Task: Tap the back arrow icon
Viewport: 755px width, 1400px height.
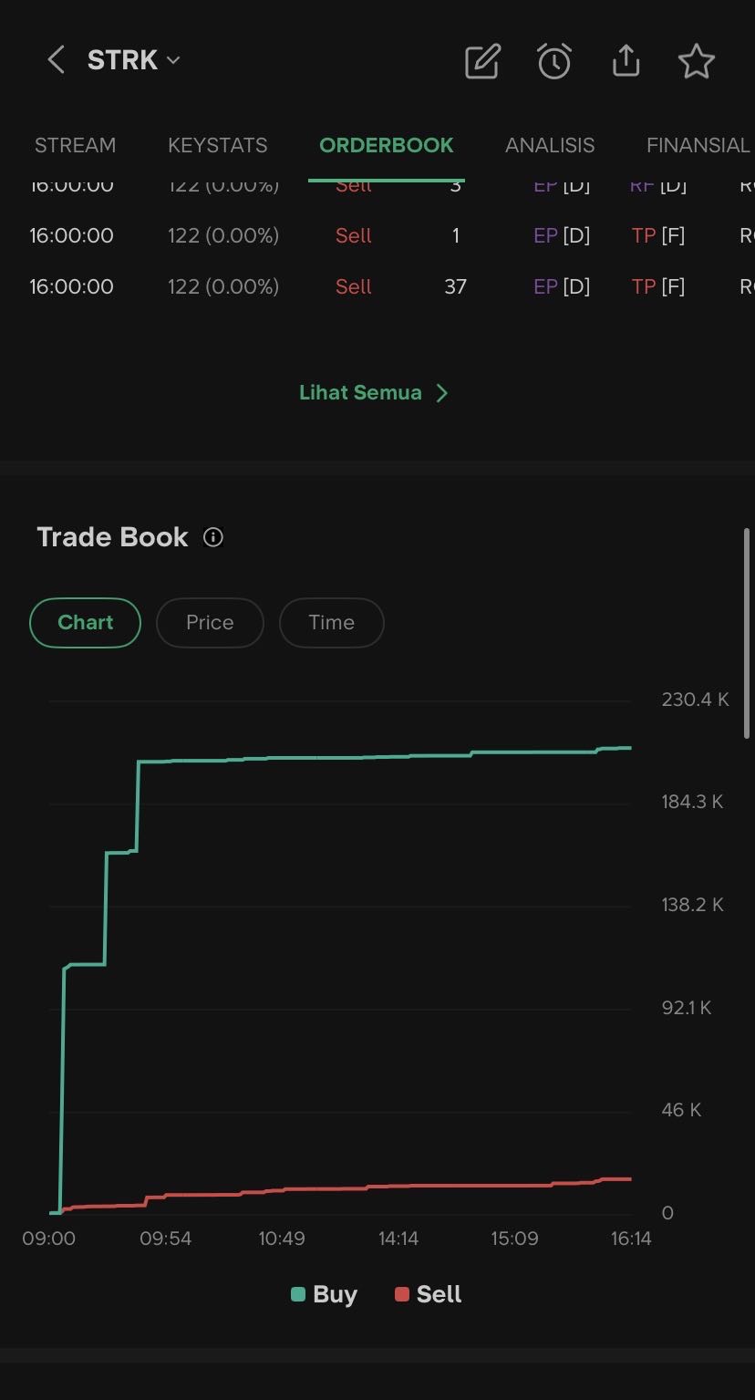Action: click(56, 60)
